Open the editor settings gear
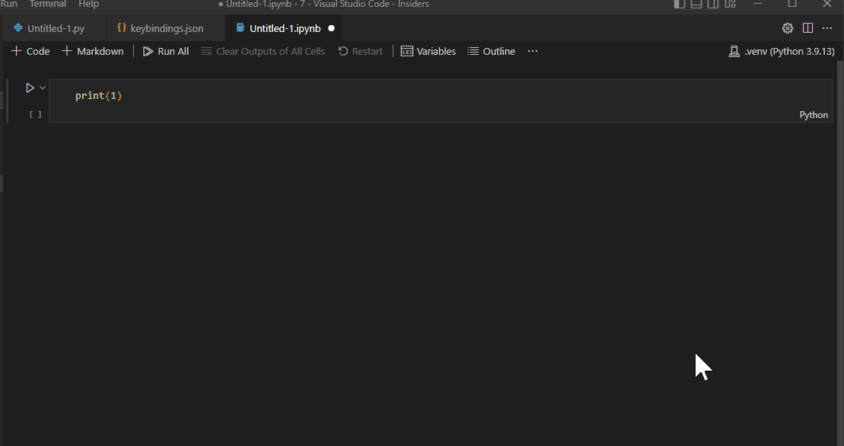The width and height of the screenshot is (844, 446). point(787,27)
